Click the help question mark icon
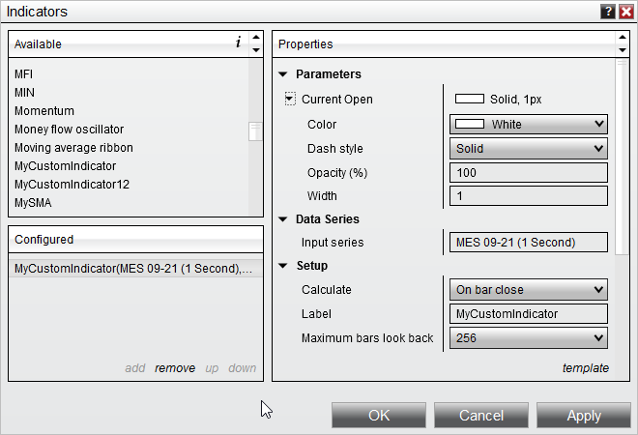This screenshot has height=435, width=638. (607, 12)
